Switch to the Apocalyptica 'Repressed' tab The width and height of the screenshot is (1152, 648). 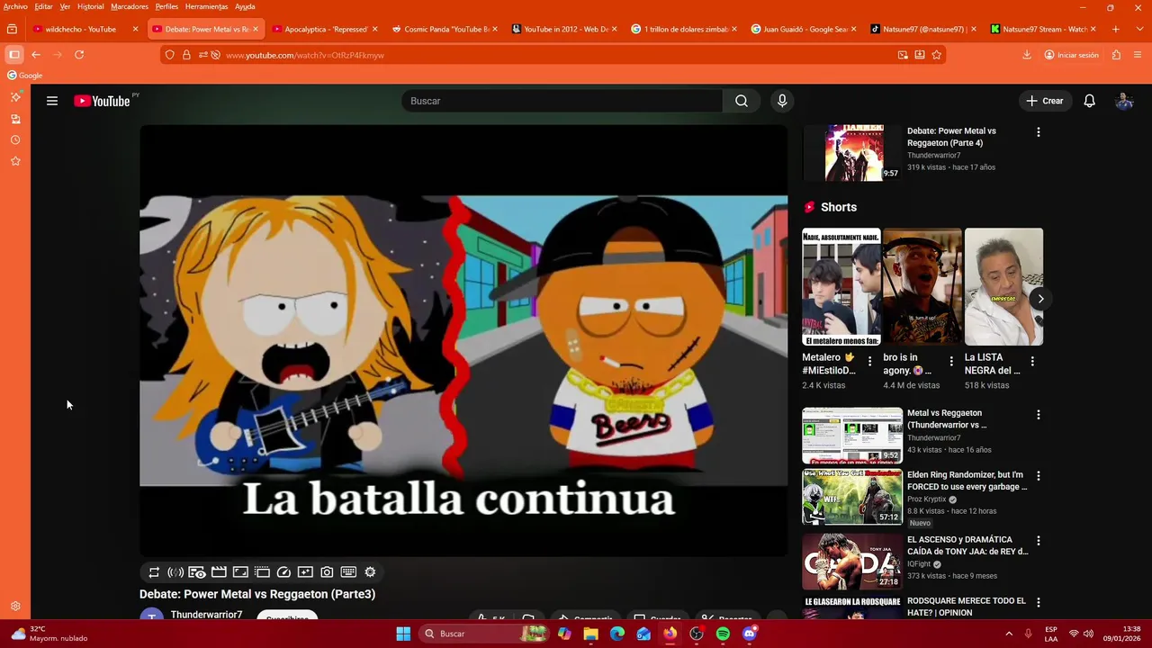(326, 29)
